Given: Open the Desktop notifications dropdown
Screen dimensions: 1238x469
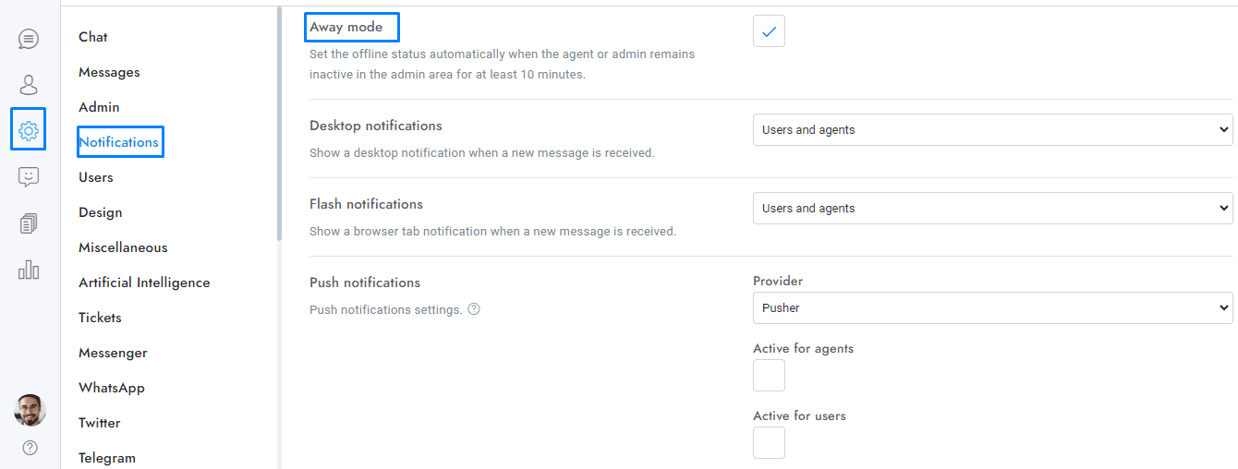Looking at the screenshot, I should 992,130.
